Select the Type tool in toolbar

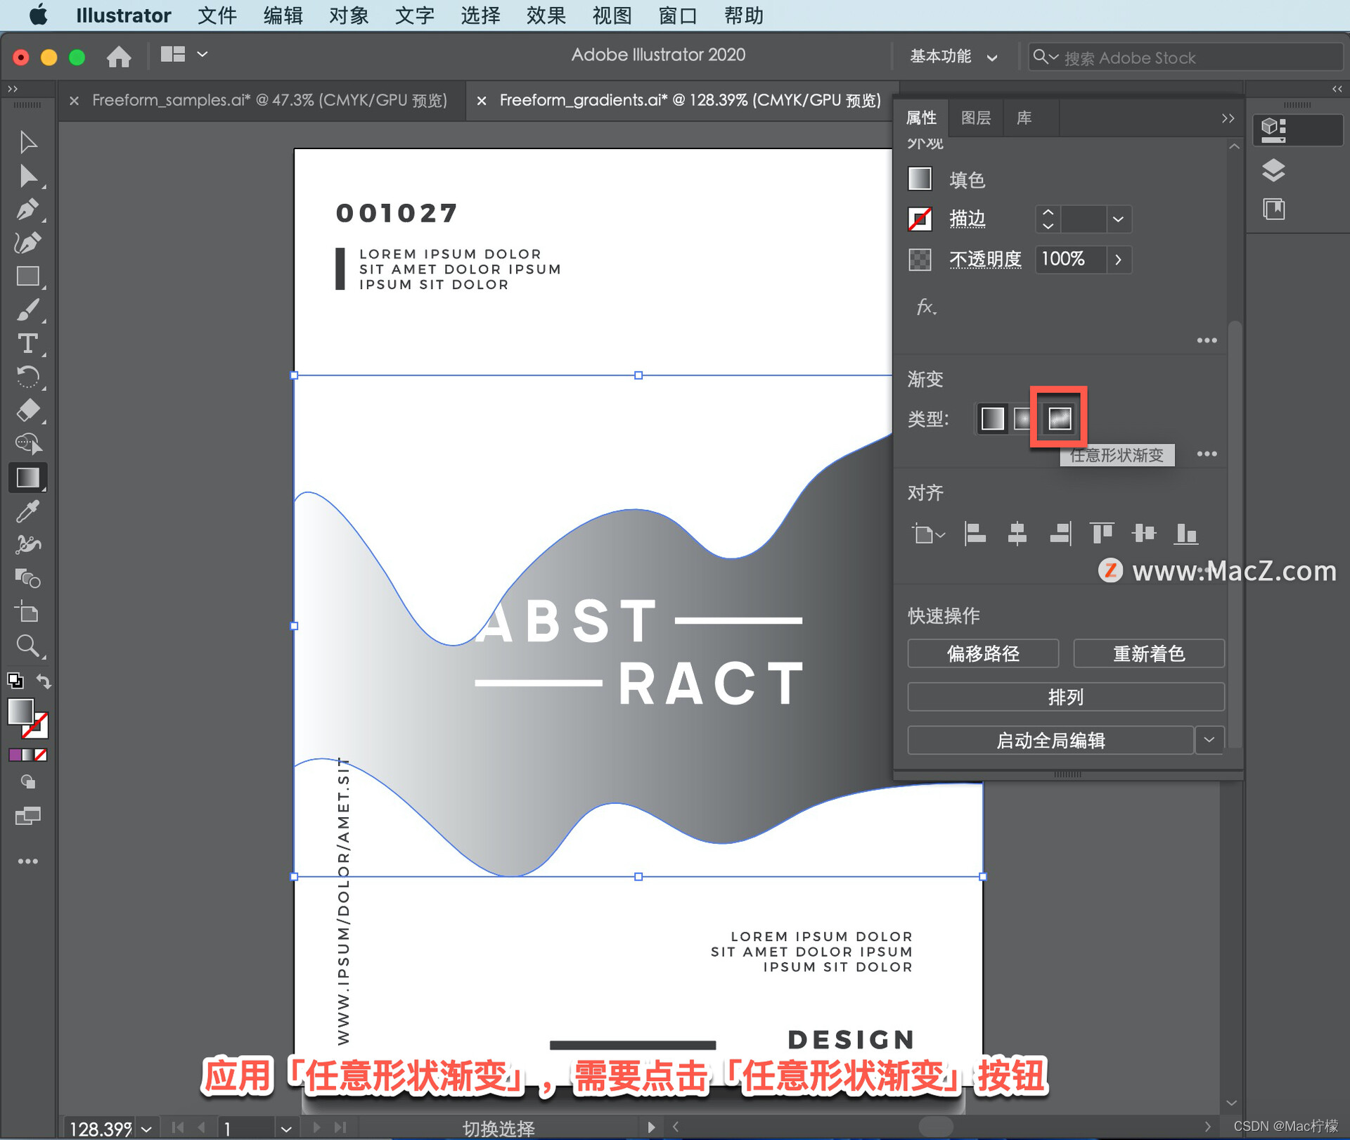click(27, 344)
